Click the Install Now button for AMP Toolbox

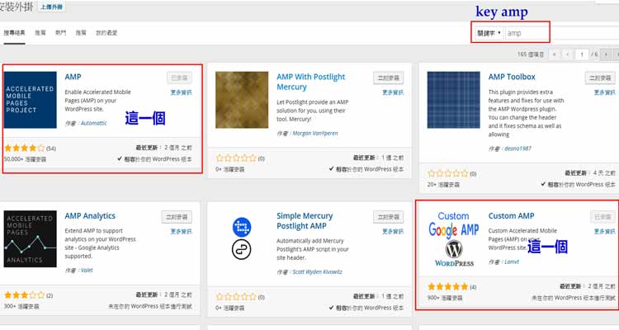pos(600,78)
